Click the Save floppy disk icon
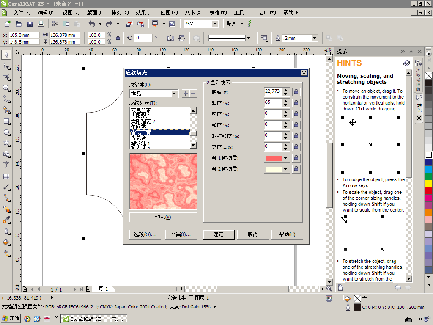Screen dimensions: 433x325 coord(30,24)
